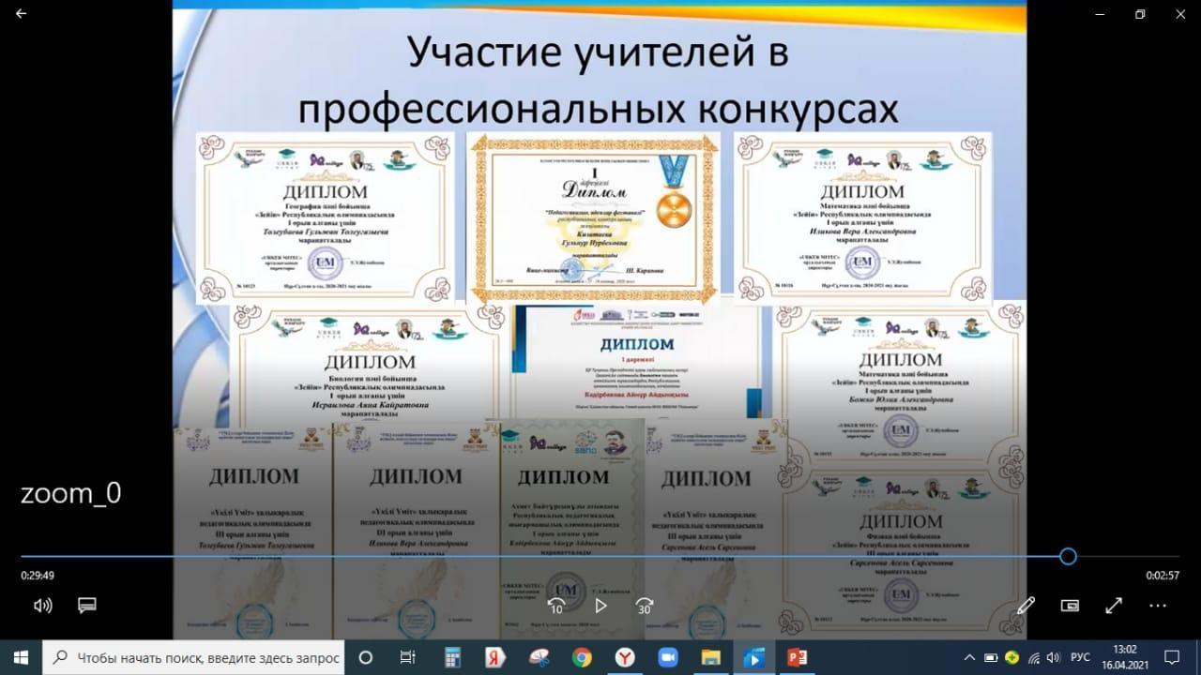The width and height of the screenshot is (1201, 675).
Task: Launch Calculator from the taskbar
Action: click(x=451, y=657)
